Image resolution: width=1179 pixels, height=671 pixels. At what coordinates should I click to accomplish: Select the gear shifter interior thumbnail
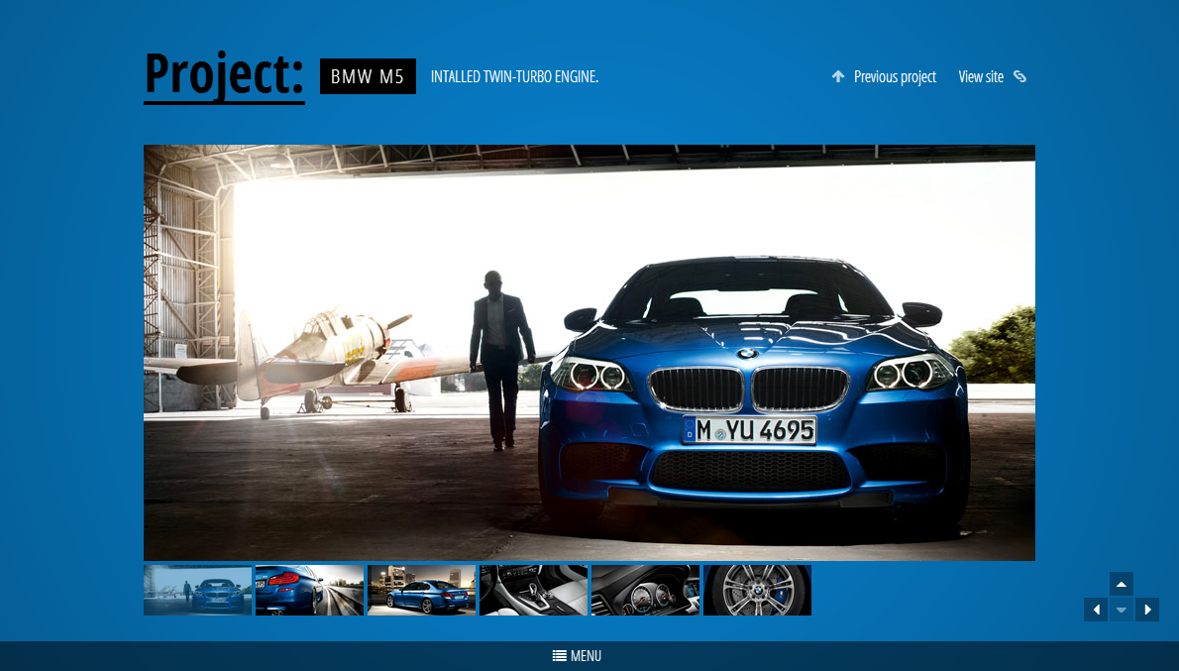[534, 591]
